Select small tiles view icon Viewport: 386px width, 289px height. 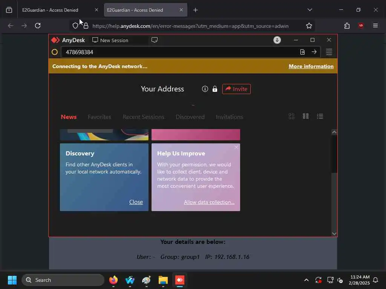pos(306,116)
